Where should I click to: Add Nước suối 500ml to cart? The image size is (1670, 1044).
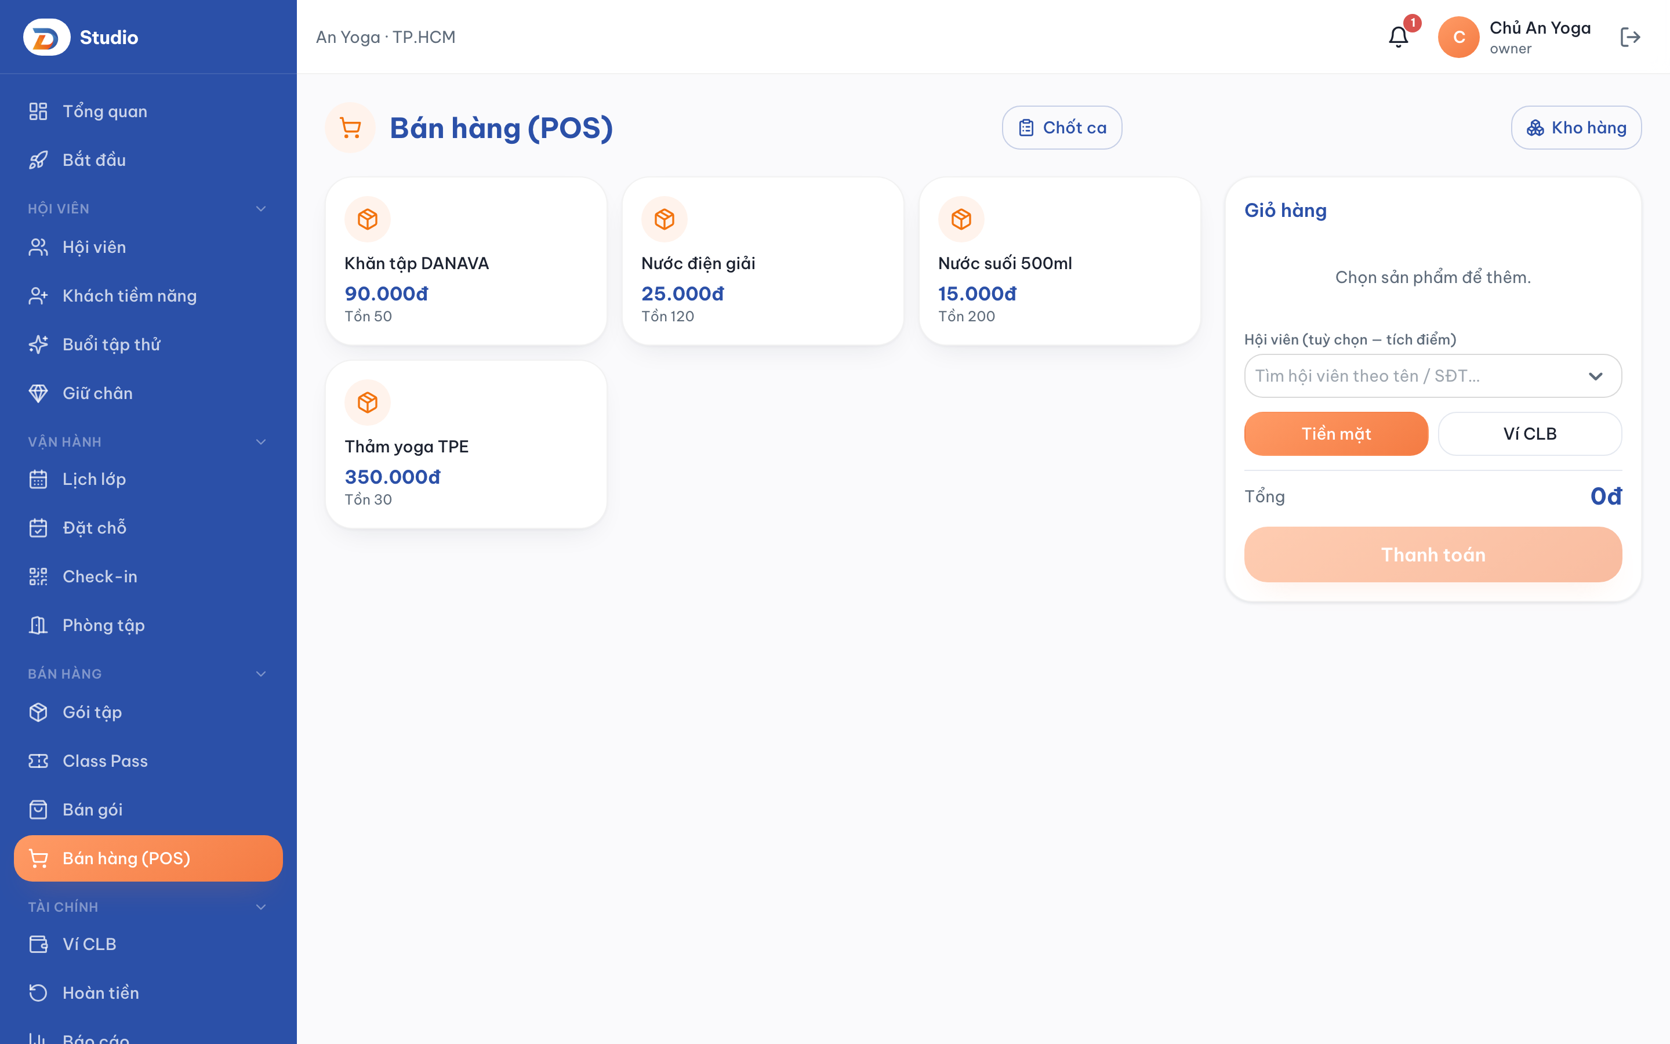point(1059,261)
